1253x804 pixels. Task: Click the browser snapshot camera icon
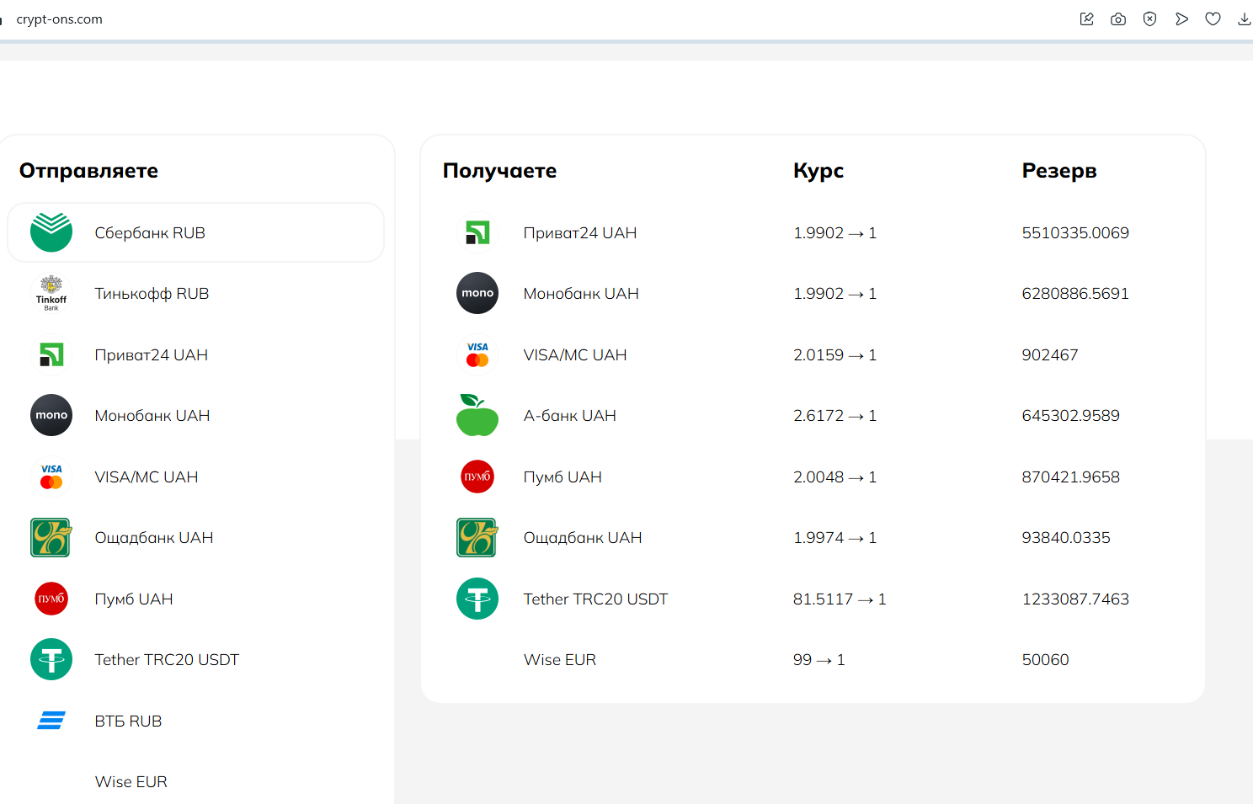1118,19
